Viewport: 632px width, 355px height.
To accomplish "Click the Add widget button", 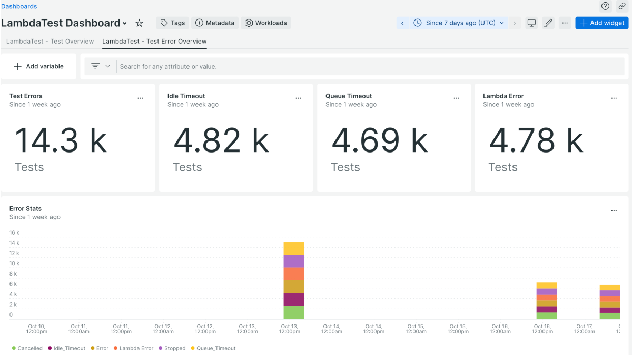I will pos(602,23).
